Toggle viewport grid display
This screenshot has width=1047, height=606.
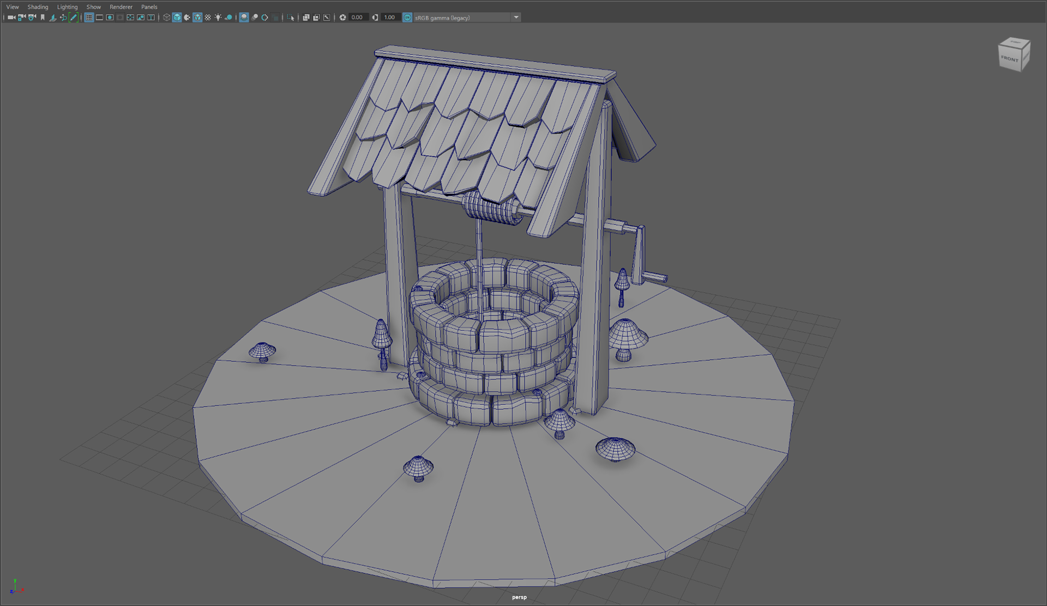[x=89, y=17]
